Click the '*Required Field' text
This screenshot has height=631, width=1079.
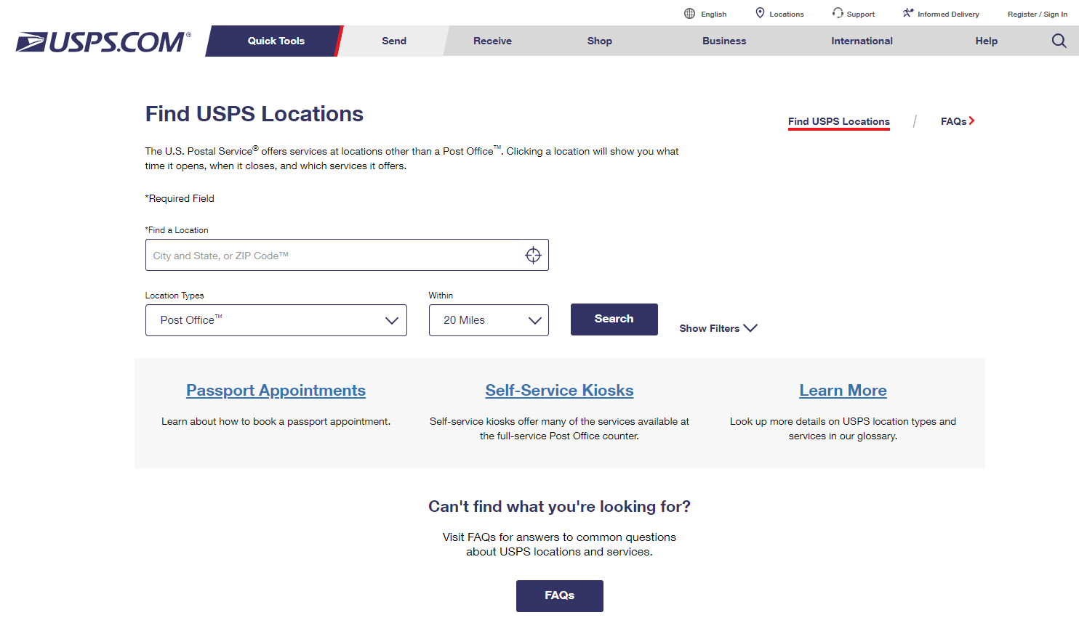(x=180, y=198)
